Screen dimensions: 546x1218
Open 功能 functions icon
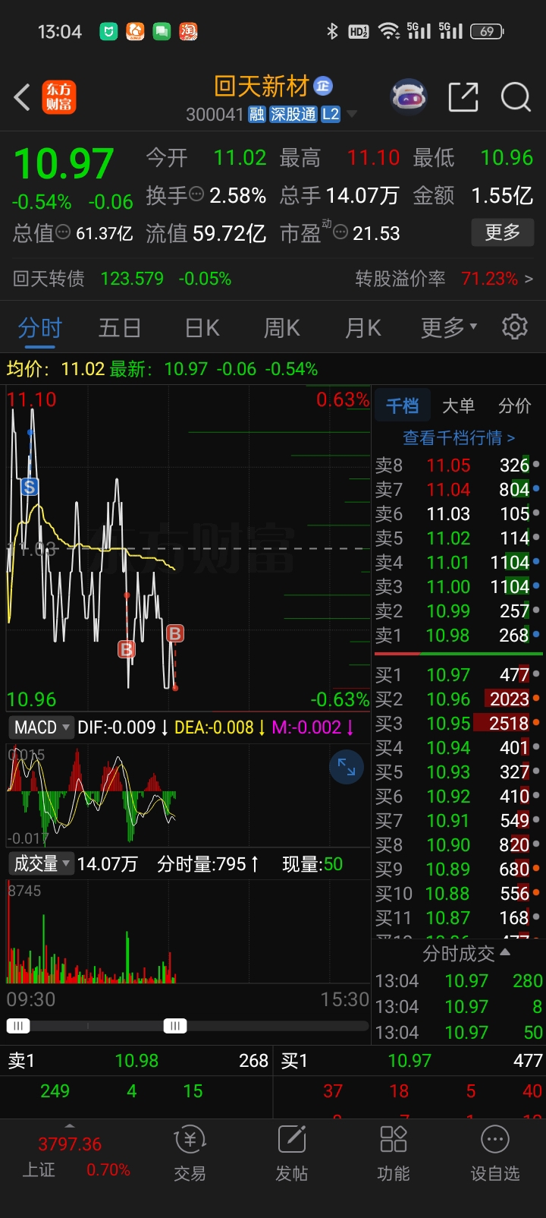(x=393, y=1154)
